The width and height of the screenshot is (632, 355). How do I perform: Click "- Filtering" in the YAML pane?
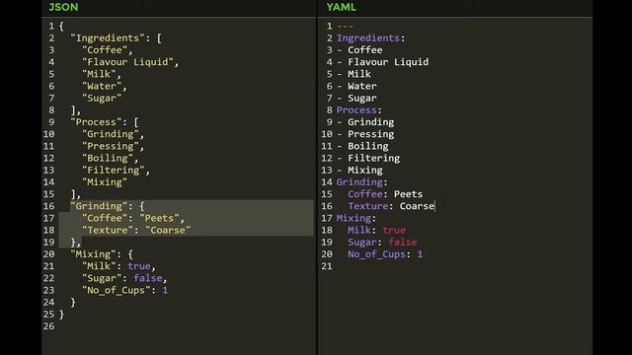pyautogui.click(x=368, y=159)
